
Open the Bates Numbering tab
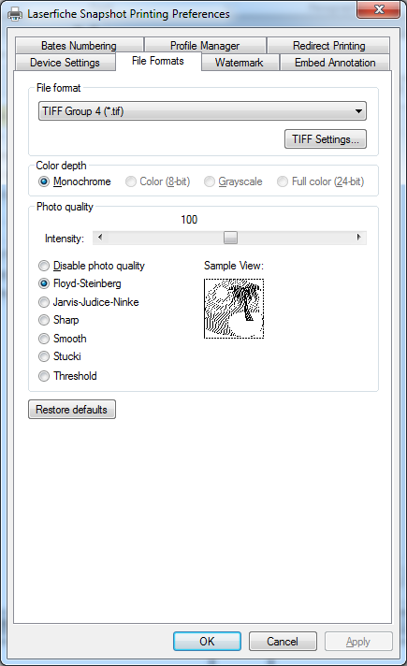click(x=79, y=46)
